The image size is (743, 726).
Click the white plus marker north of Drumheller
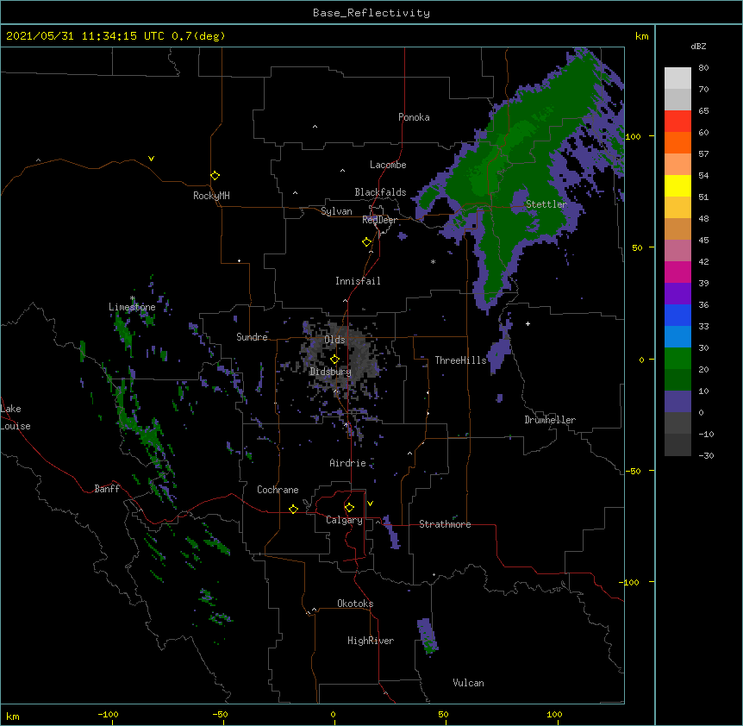pyautogui.click(x=528, y=323)
